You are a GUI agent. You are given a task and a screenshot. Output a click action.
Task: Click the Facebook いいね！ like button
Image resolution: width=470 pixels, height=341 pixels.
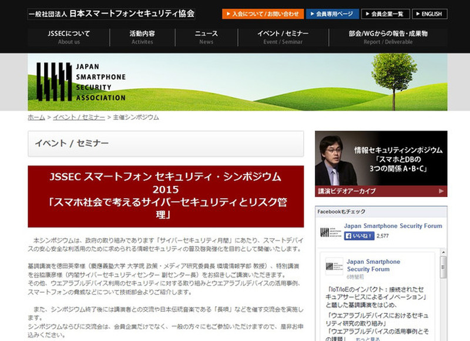(358, 236)
